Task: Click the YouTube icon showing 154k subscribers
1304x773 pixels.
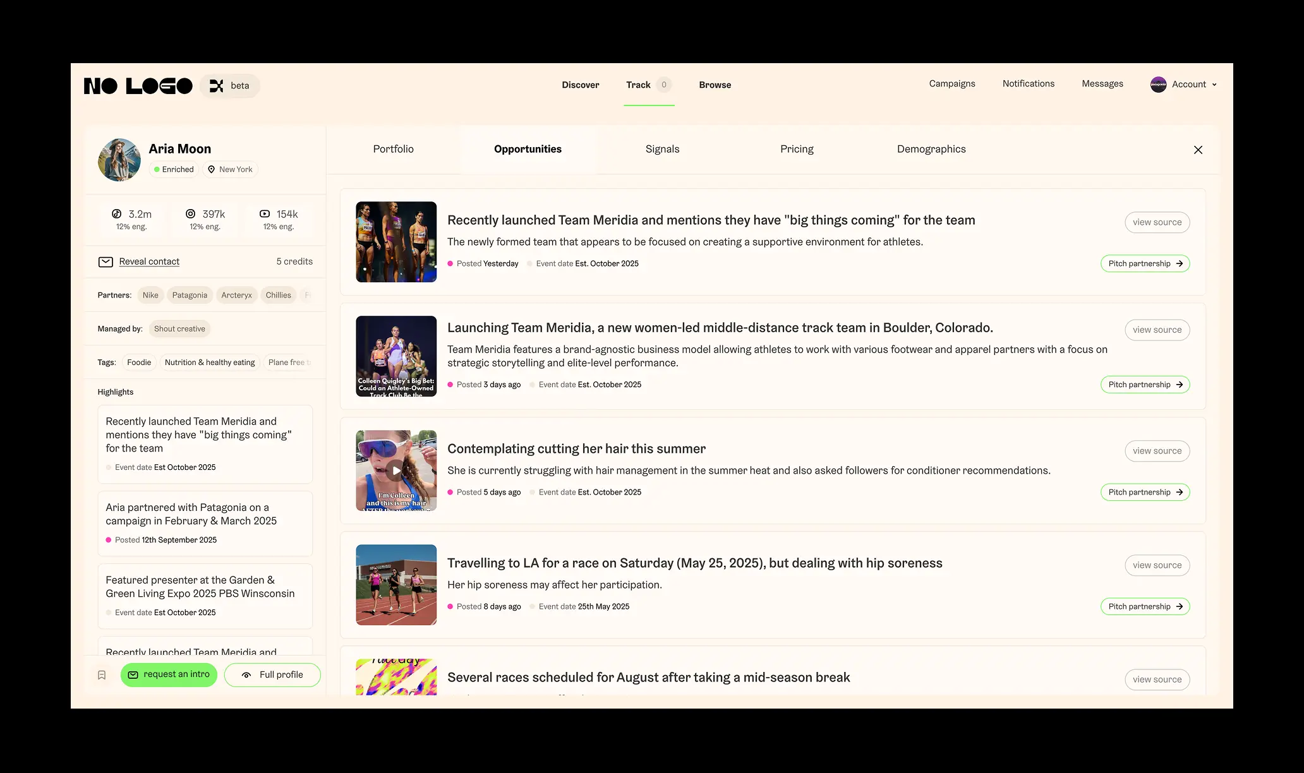Action: point(265,214)
